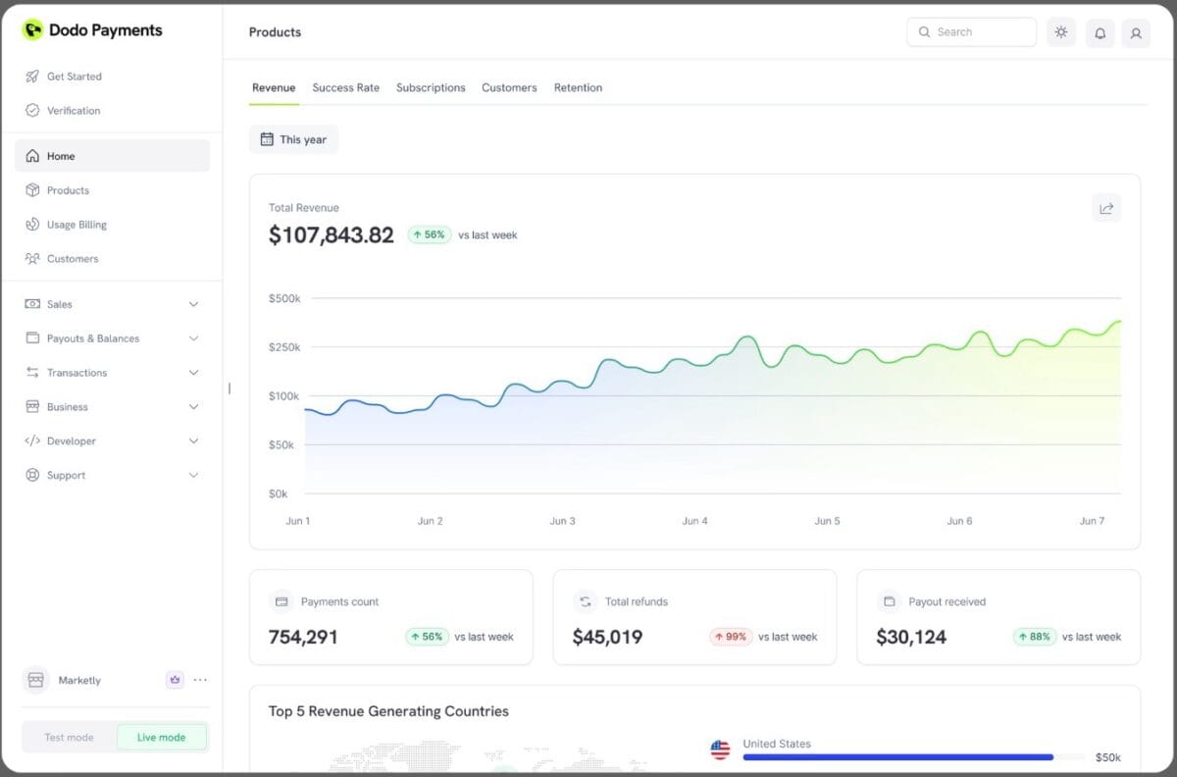Enable Live mode
Screen dimensions: 1177x777
pyautogui.click(x=161, y=737)
